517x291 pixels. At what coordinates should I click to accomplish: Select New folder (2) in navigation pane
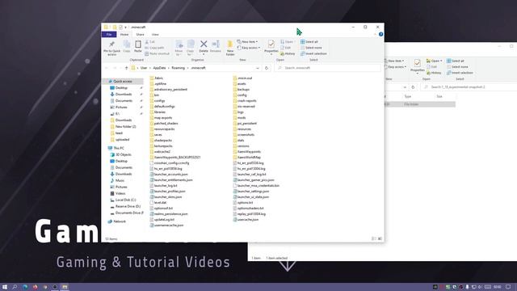pos(125,127)
